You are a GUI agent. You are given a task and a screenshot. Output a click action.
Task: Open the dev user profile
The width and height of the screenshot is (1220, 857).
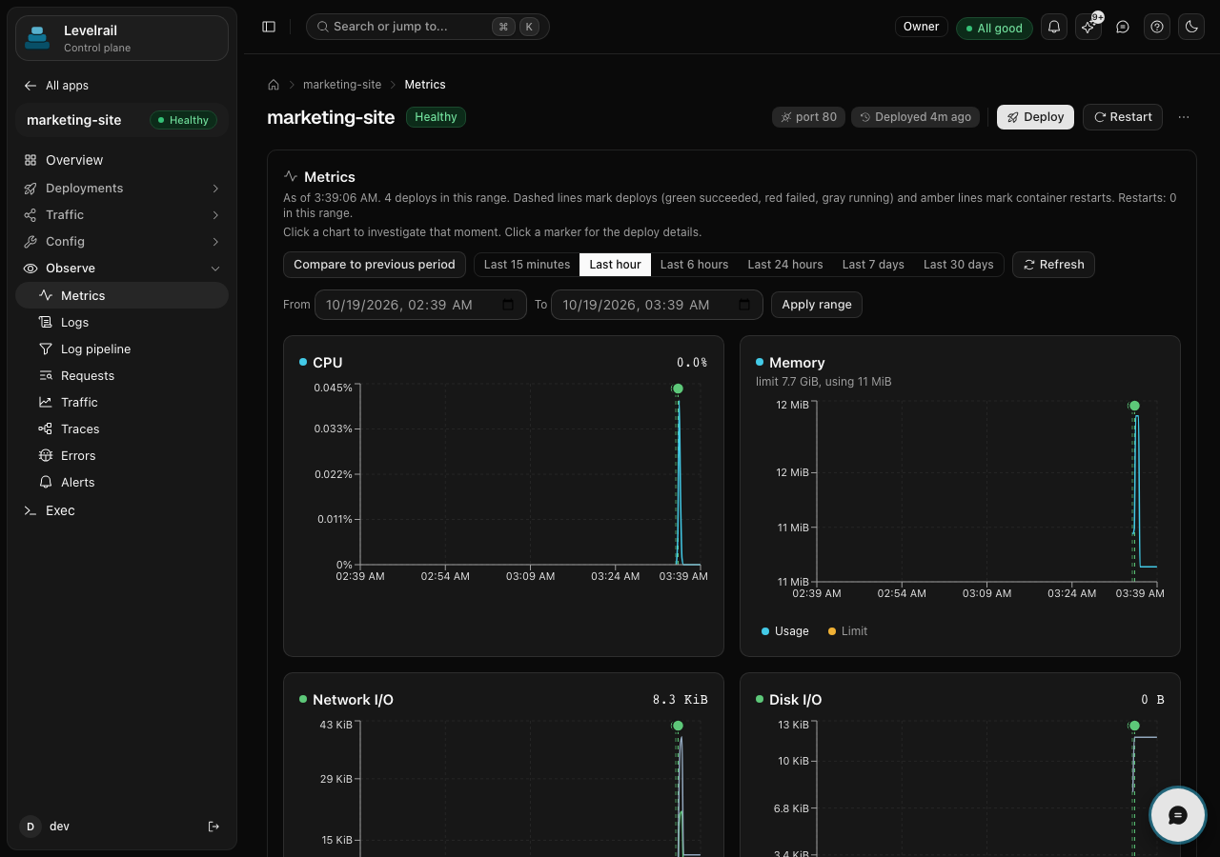59,827
